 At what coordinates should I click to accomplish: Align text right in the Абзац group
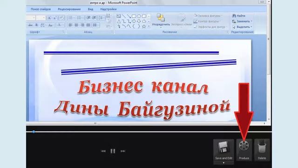82,25
